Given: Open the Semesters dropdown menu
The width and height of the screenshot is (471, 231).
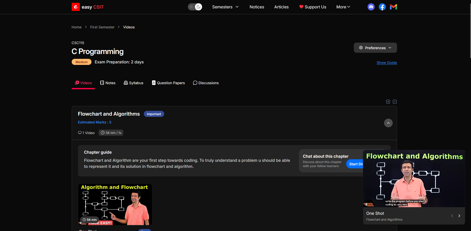Looking at the screenshot, I should (225, 7).
